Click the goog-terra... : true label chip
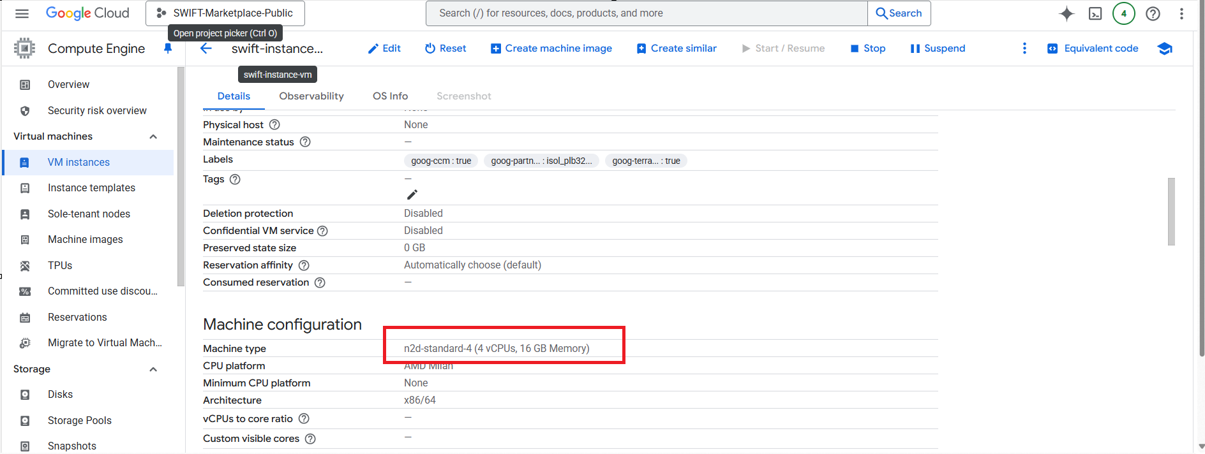Screen dimensions: 1205x454 click(646, 161)
